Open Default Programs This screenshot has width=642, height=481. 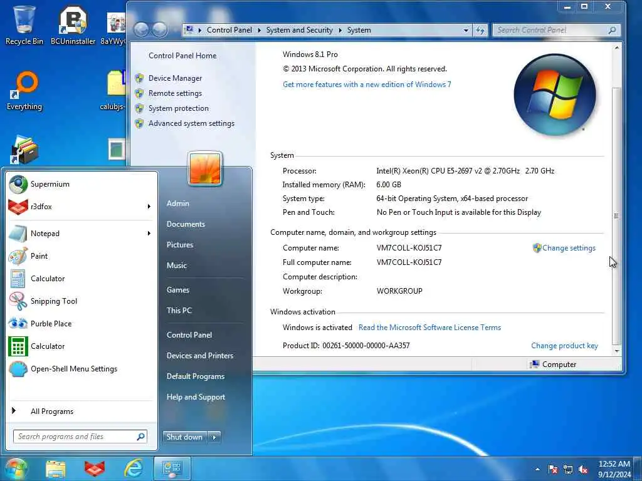click(196, 376)
